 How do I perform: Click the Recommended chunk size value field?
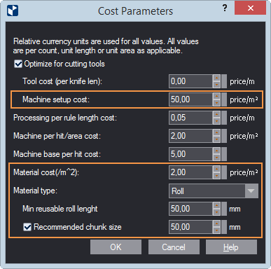pyautogui.click(x=191, y=227)
